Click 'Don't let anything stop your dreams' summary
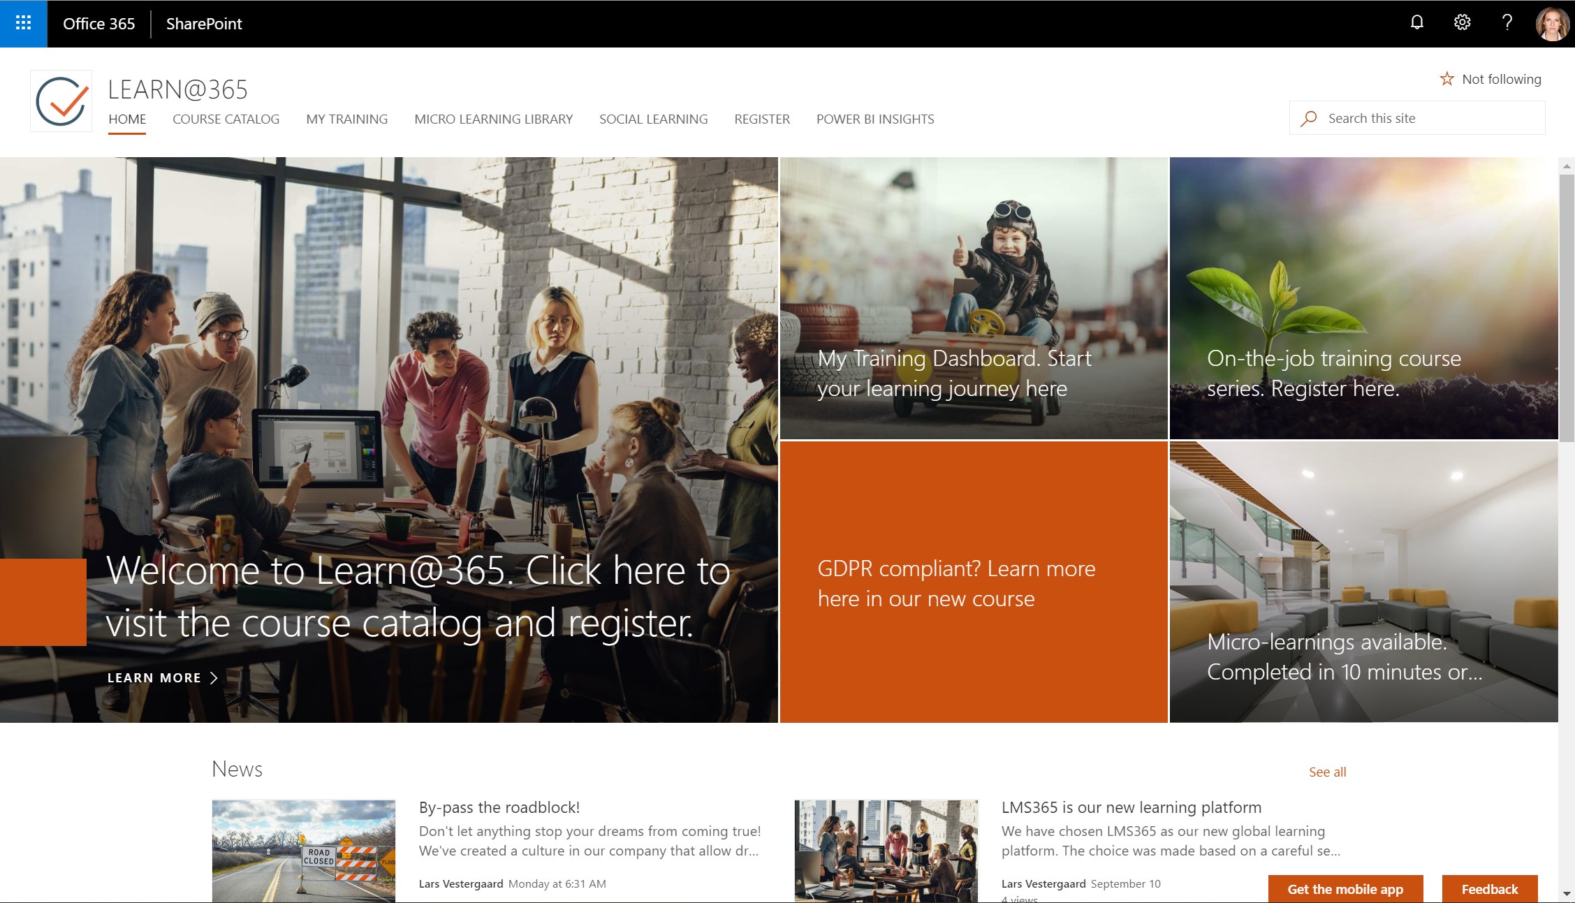Screen dimensions: 1575x903 pos(589,841)
